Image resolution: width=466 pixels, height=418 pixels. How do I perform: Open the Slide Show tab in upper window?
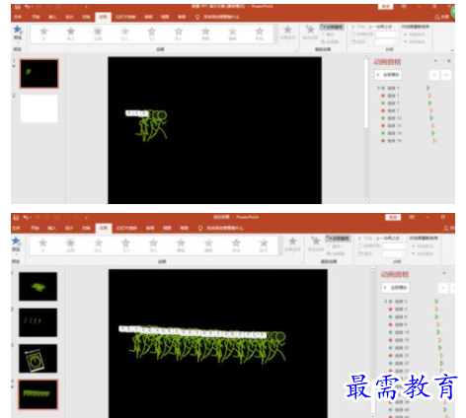125,17
